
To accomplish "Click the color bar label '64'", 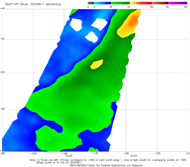I will click(x=167, y=7).
